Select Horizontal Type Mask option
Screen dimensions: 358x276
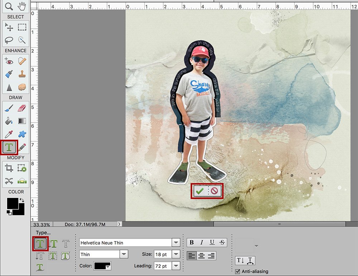tap(66, 244)
